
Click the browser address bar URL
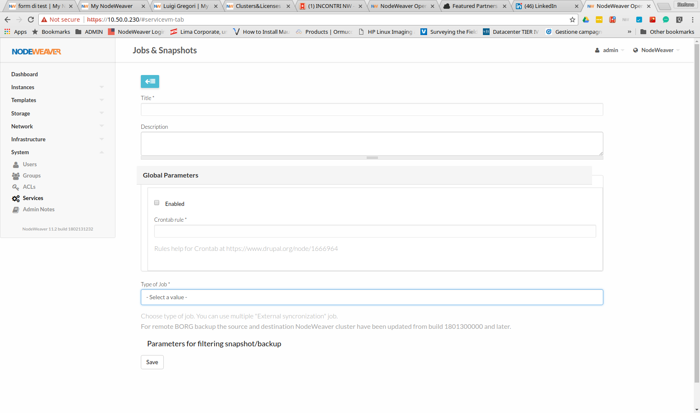(135, 20)
